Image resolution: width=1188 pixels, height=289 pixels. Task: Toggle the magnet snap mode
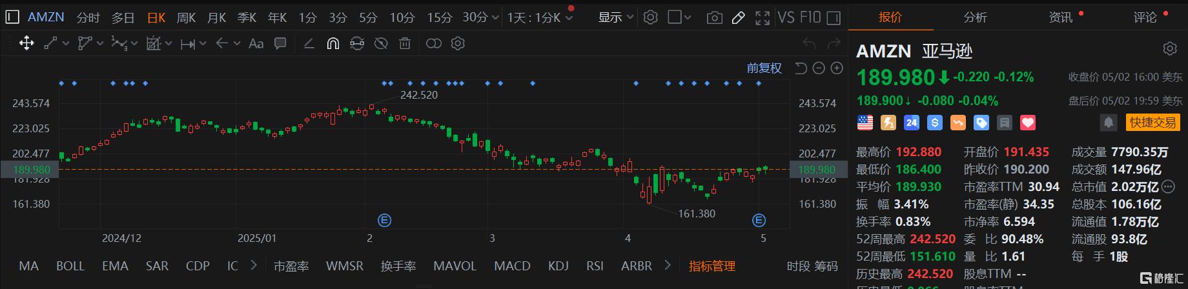click(x=333, y=44)
